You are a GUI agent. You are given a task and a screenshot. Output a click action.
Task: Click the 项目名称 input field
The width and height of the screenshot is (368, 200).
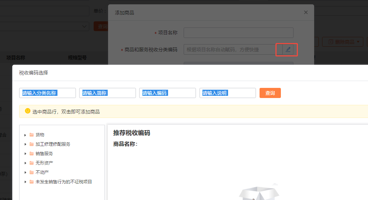(x=239, y=33)
